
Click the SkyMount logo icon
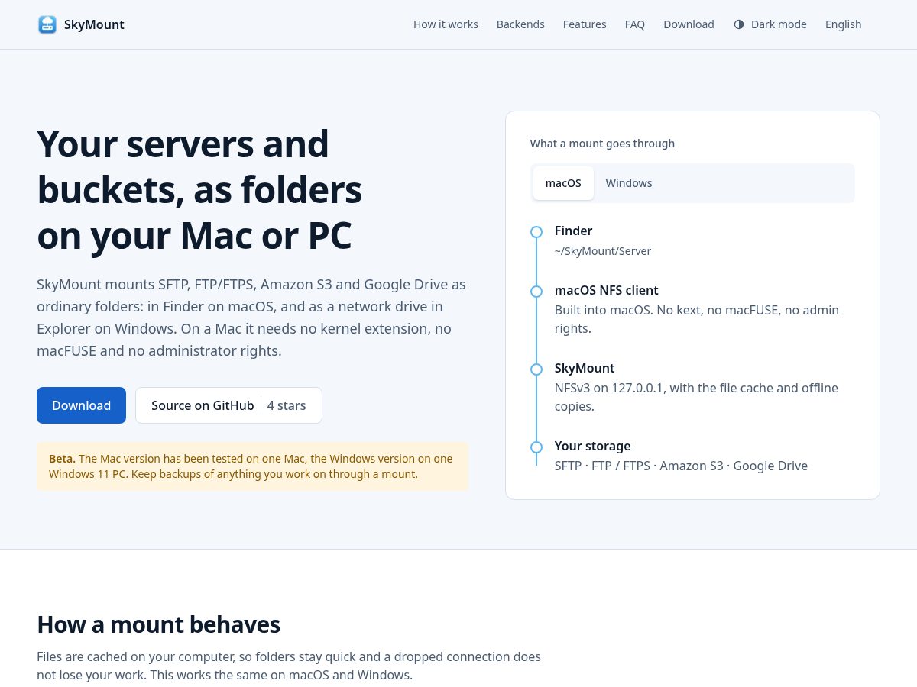pyautogui.click(x=47, y=24)
